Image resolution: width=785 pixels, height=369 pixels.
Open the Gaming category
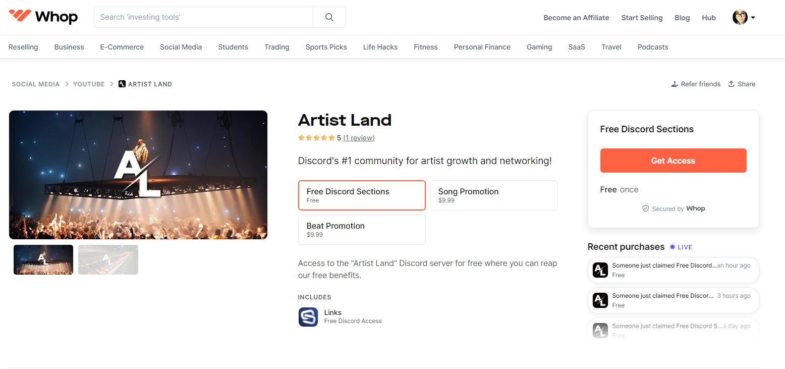539,47
